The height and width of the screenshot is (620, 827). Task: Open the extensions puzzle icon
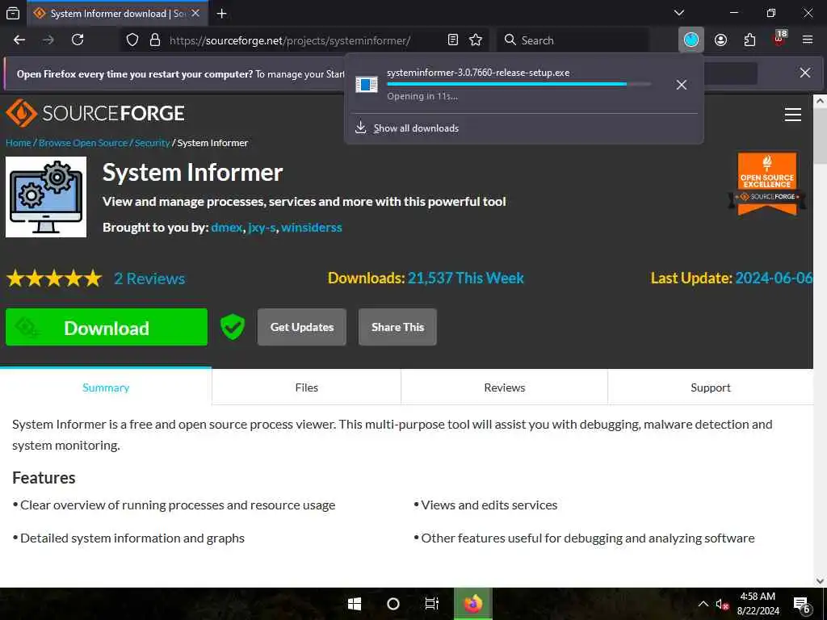point(749,40)
